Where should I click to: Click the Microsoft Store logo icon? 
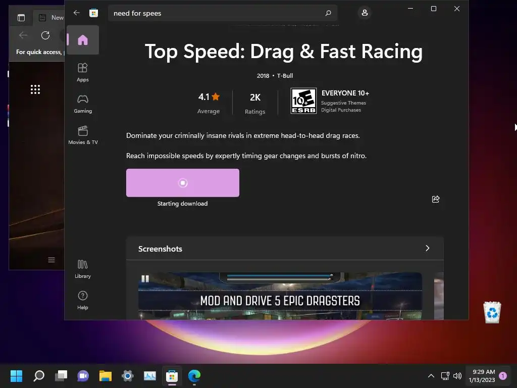point(93,13)
